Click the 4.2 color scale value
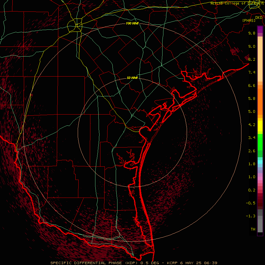 point(252,125)
